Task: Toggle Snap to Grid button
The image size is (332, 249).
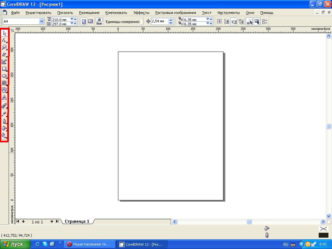Action: click(219, 21)
